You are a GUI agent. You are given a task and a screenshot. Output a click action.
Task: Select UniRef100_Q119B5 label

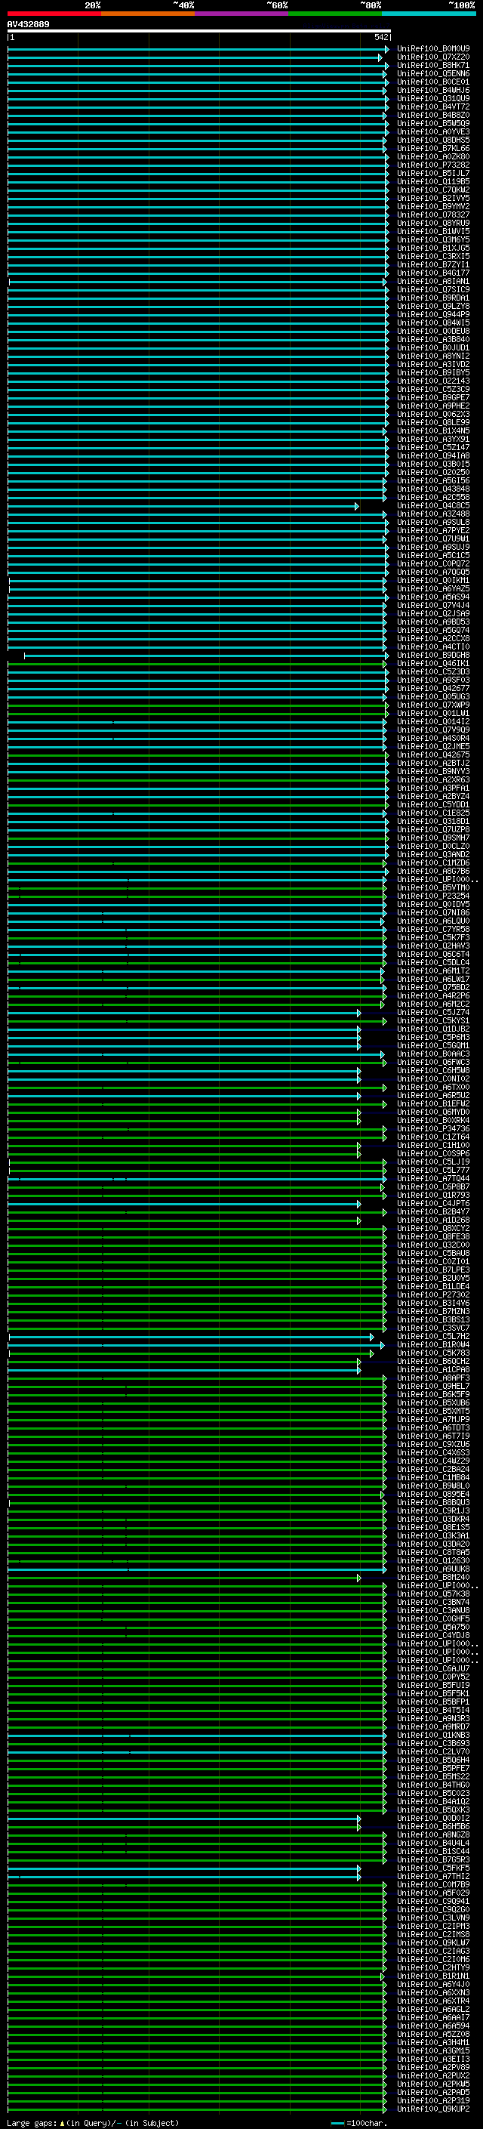click(x=432, y=182)
